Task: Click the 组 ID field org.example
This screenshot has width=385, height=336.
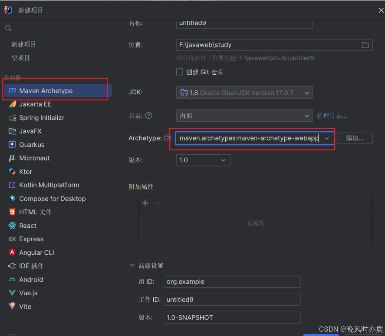Action: pyautogui.click(x=232, y=282)
